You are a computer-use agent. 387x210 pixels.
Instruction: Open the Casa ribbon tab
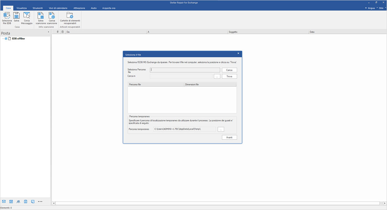click(x=8, y=8)
